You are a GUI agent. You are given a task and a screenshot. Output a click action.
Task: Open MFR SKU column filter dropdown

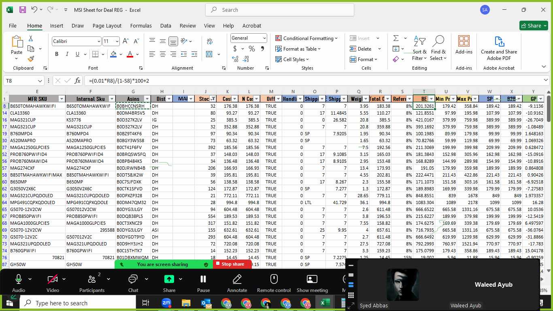62,99
